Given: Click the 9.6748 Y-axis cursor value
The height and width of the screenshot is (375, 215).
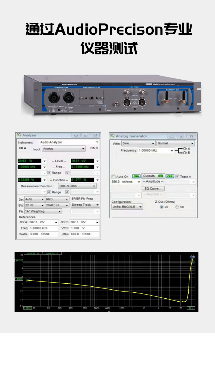Looking at the screenshot, I should pos(19,261).
